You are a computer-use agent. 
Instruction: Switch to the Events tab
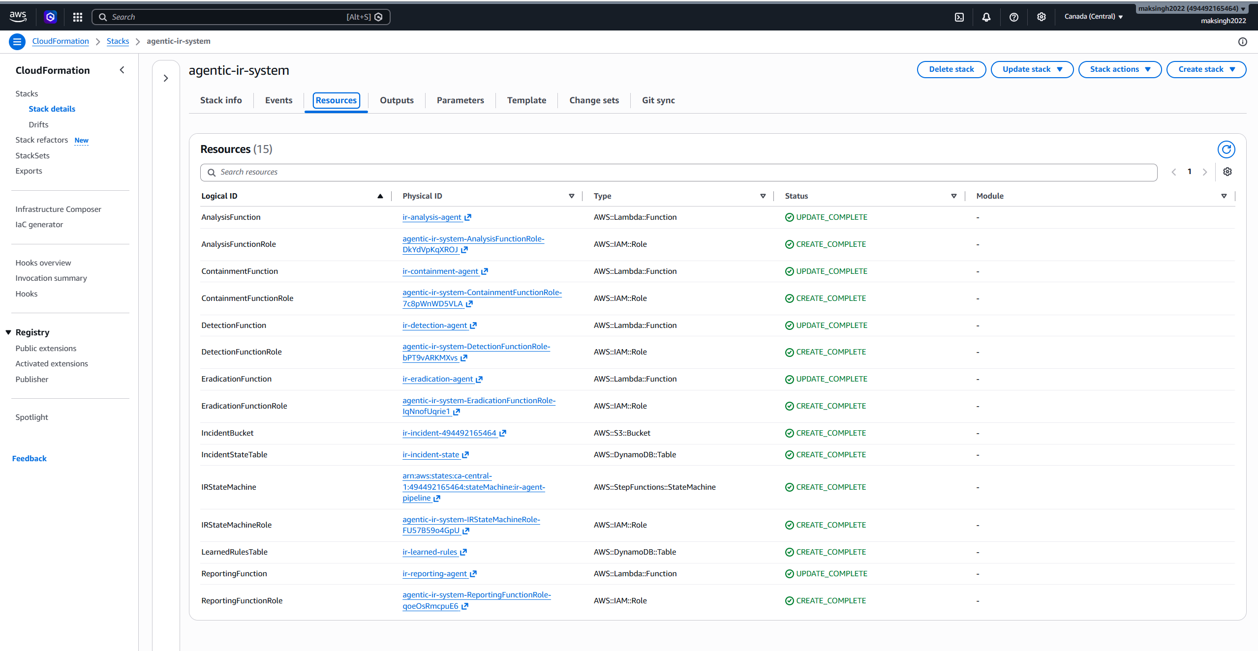pyautogui.click(x=278, y=100)
